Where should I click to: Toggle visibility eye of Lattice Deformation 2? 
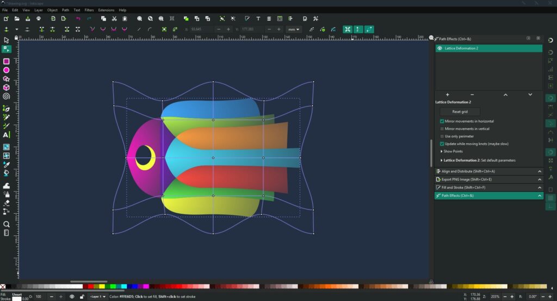pos(440,48)
